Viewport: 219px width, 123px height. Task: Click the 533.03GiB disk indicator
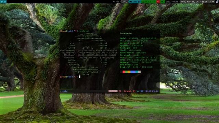point(172,2)
